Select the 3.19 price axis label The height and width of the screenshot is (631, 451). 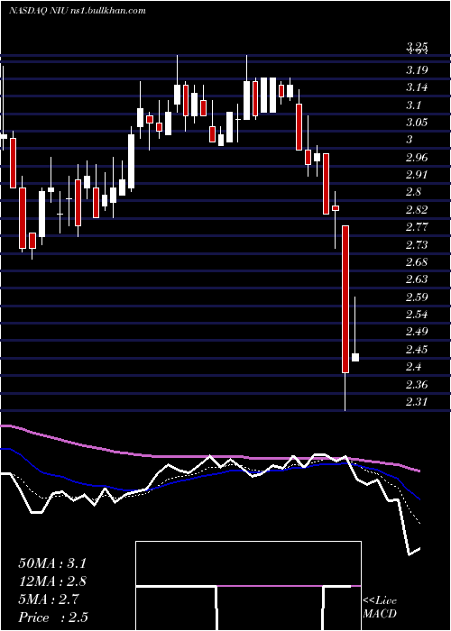click(x=417, y=70)
